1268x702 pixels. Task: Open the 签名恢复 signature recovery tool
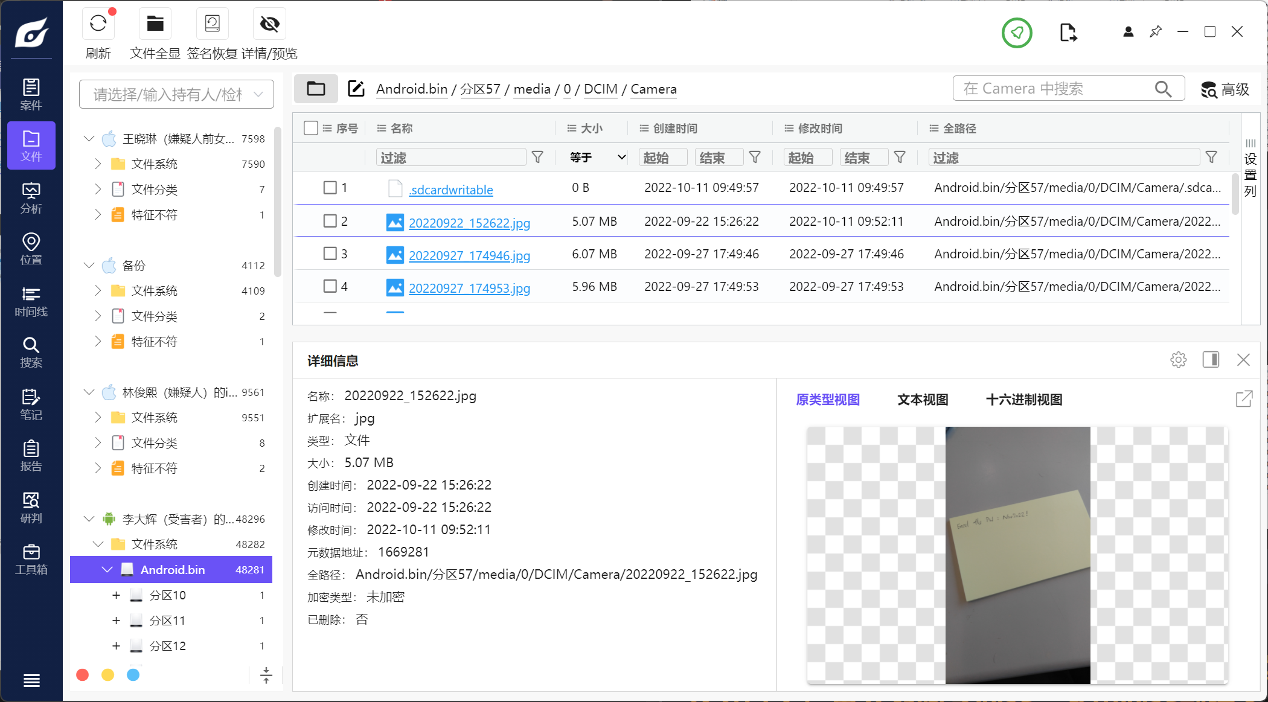coord(212,24)
